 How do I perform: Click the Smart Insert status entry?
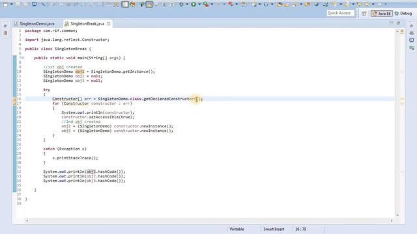tap(274, 229)
